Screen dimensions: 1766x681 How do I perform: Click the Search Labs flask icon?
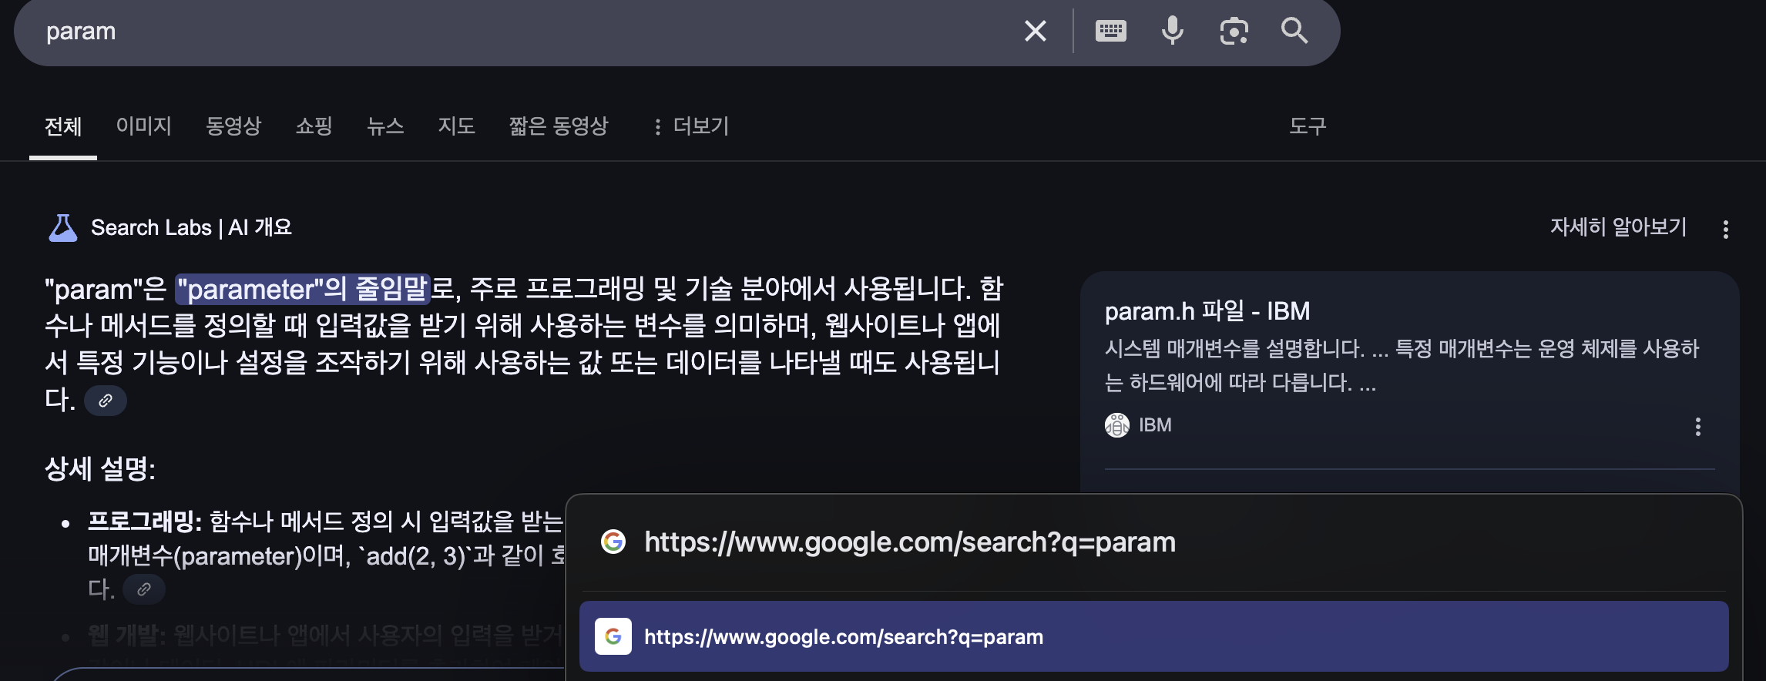click(x=63, y=228)
